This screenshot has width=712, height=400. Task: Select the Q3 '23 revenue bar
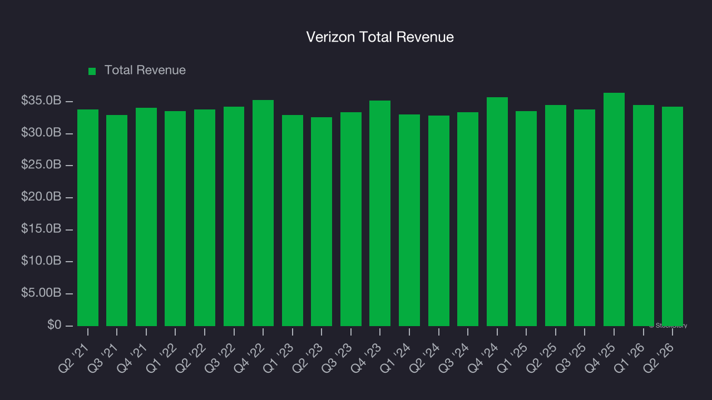(351, 219)
